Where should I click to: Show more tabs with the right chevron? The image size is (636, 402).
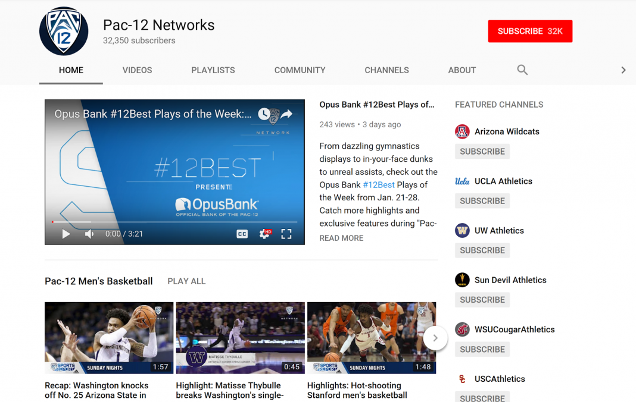(x=623, y=70)
